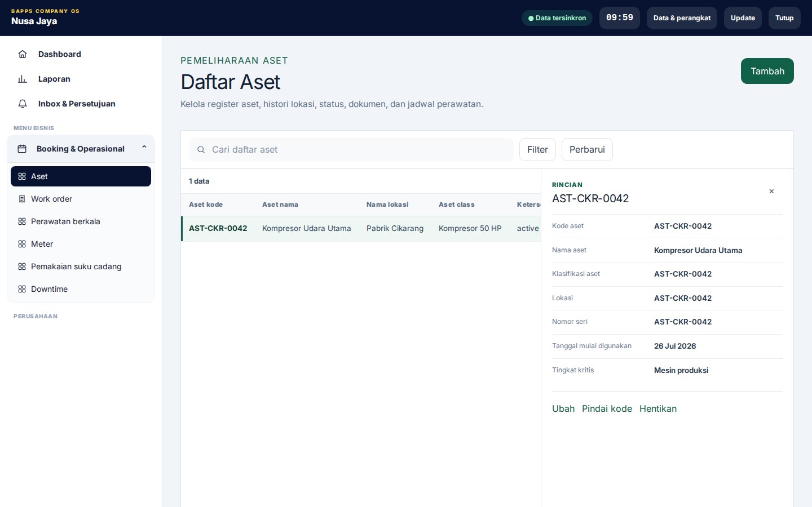Click the active status cell
The width and height of the screenshot is (812, 507).
(528, 228)
